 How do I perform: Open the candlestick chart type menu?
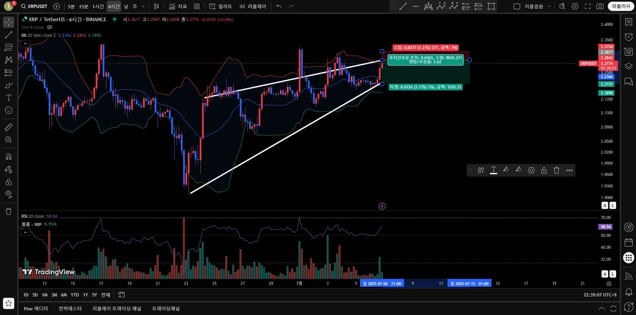point(156,6)
